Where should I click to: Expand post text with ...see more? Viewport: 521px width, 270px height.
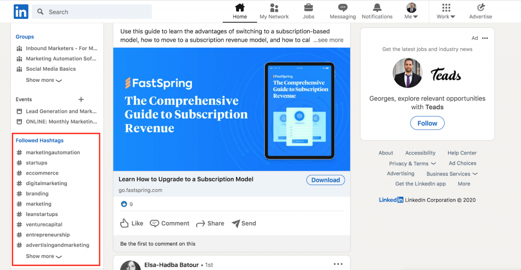328,40
